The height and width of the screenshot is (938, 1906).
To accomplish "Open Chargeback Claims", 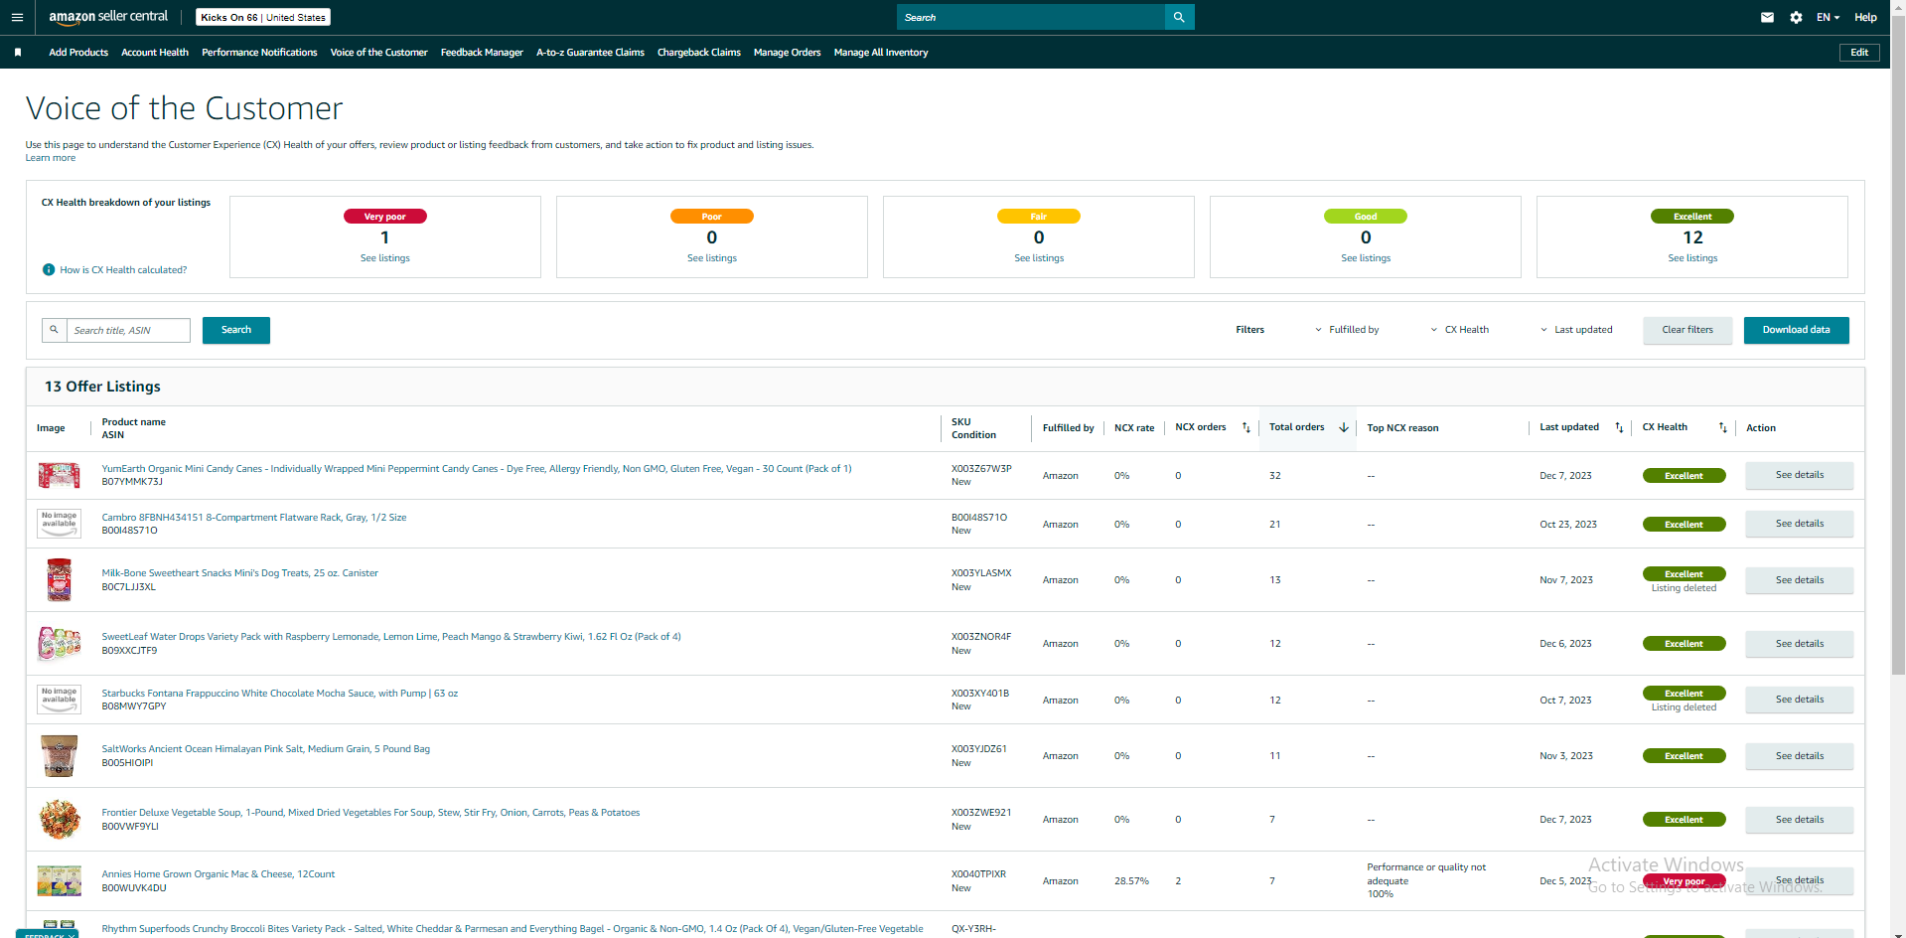I will click(x=698, y=53).
